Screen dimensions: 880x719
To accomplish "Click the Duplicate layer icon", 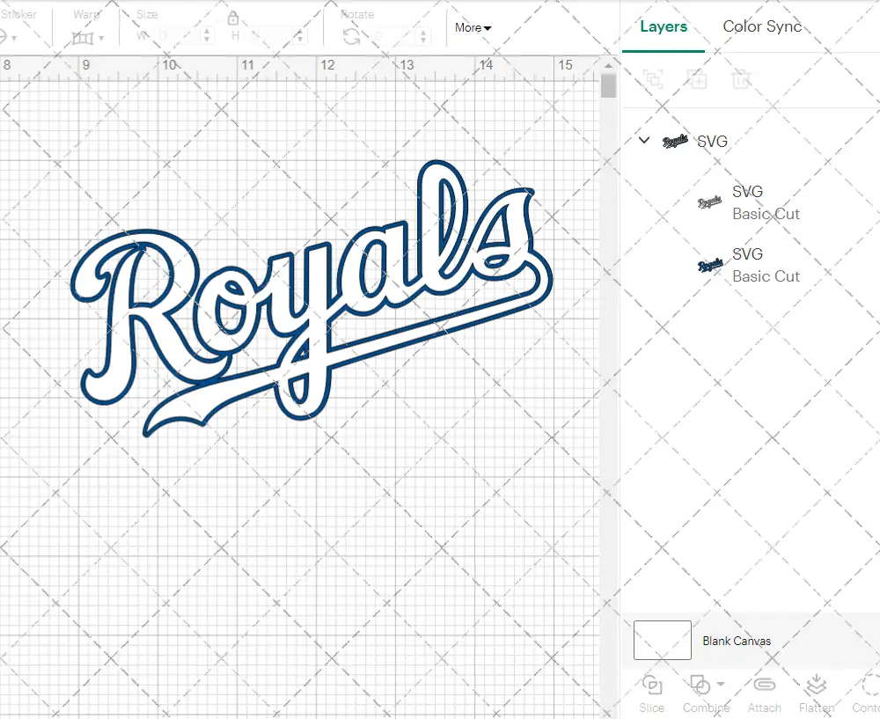I will 698,79.
